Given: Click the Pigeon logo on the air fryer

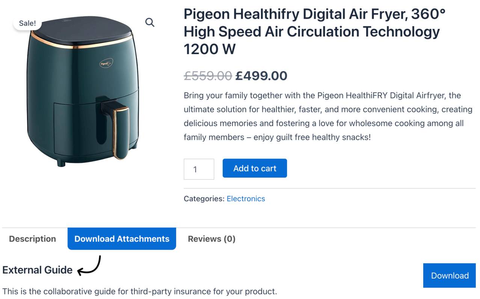Looking at the screenshot, I should [x=106, y=63].
